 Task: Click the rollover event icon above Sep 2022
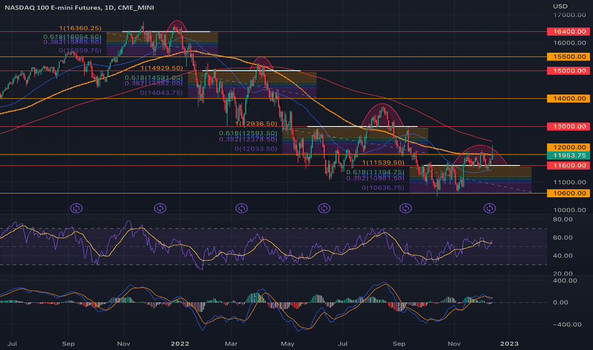coord(405,208)
